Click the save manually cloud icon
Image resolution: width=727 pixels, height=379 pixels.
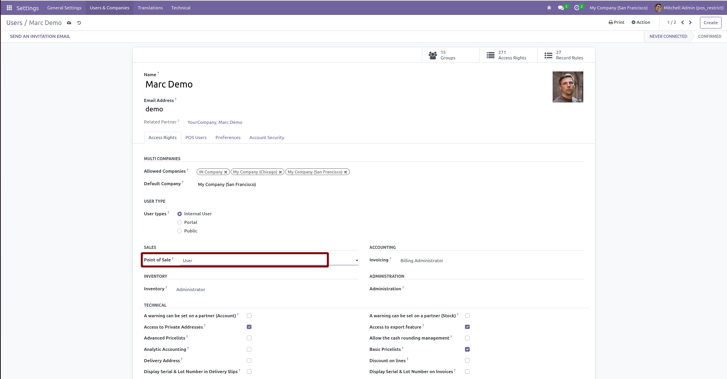(x=69, y=23)
